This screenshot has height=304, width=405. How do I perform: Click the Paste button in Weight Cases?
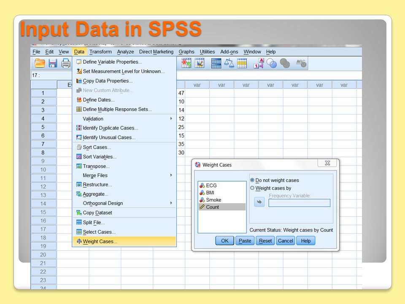pyautogui.click(x=245, y=241)
